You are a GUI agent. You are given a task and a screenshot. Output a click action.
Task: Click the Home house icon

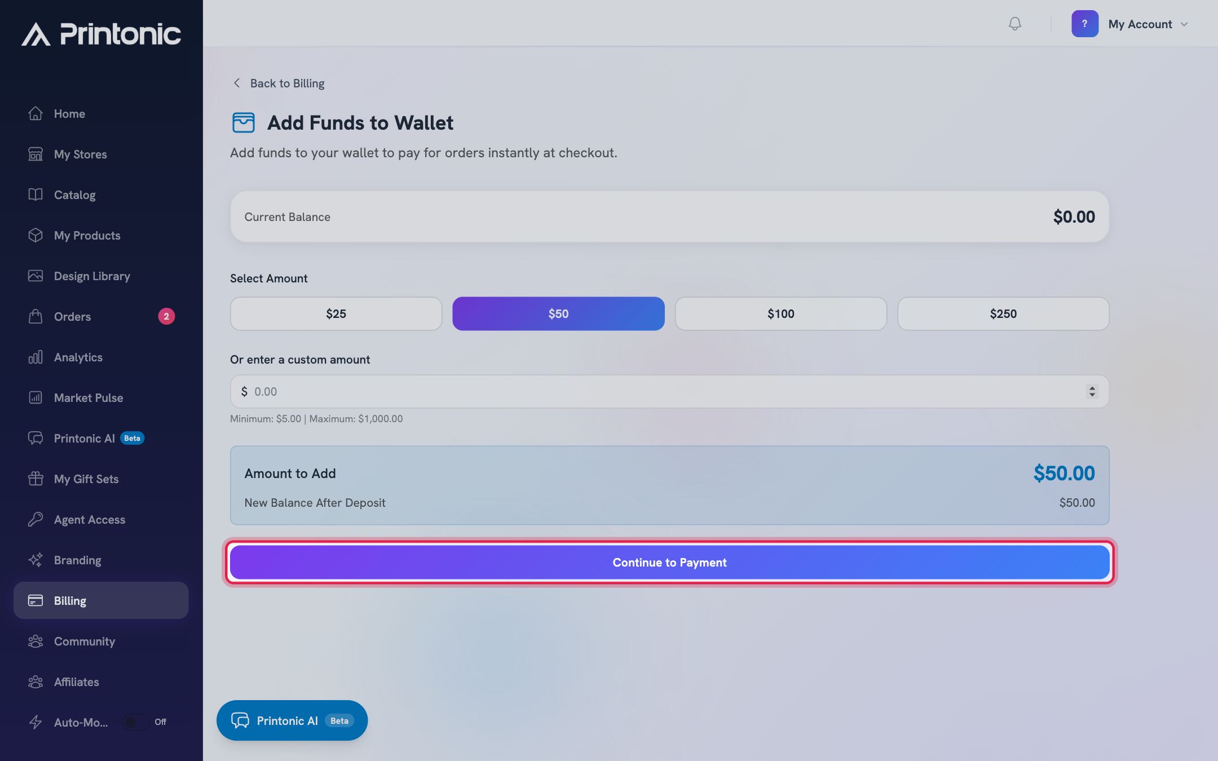tap(36, 113)
